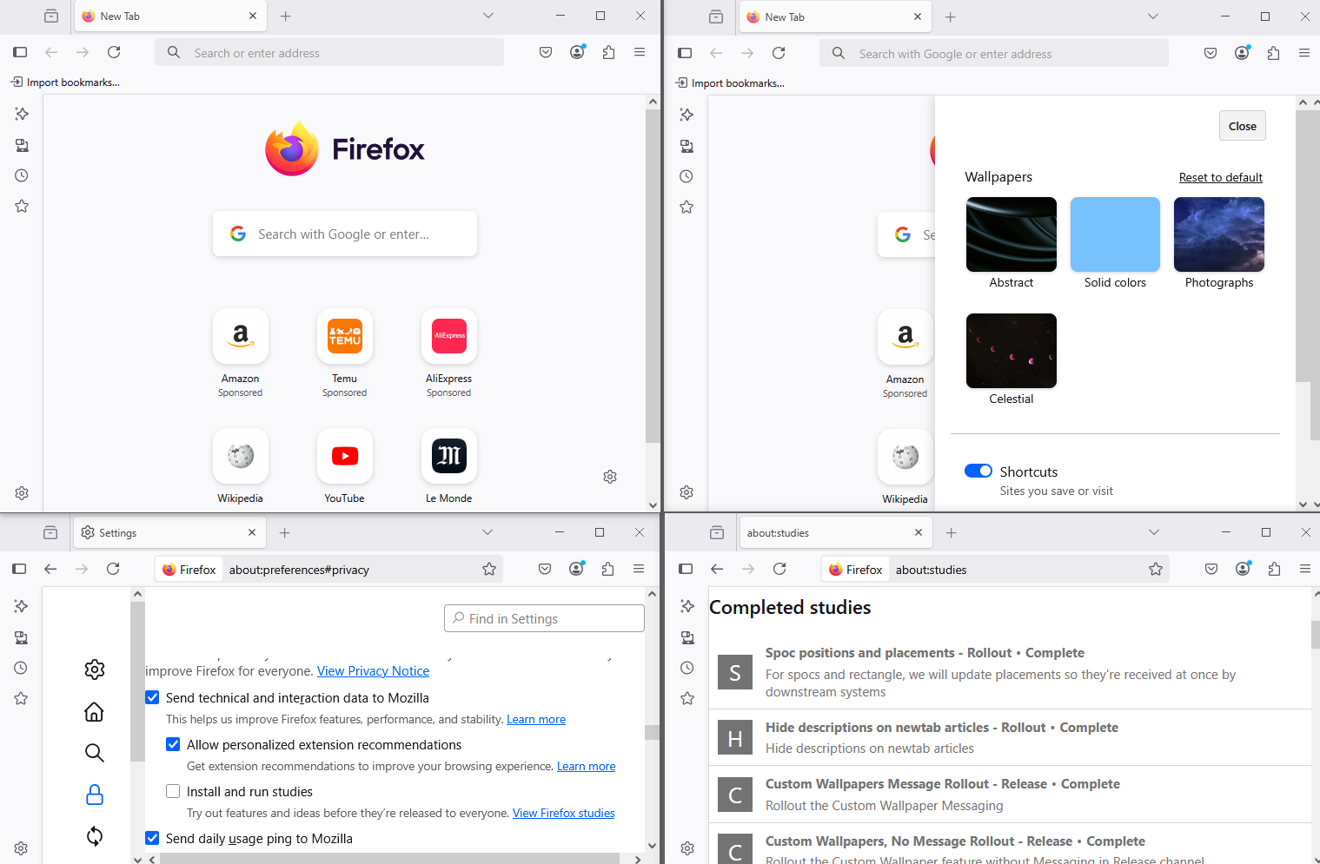
Task: Toggle sidebar button in top-left window
Action: pyautogui.click(x=20, y=52)
